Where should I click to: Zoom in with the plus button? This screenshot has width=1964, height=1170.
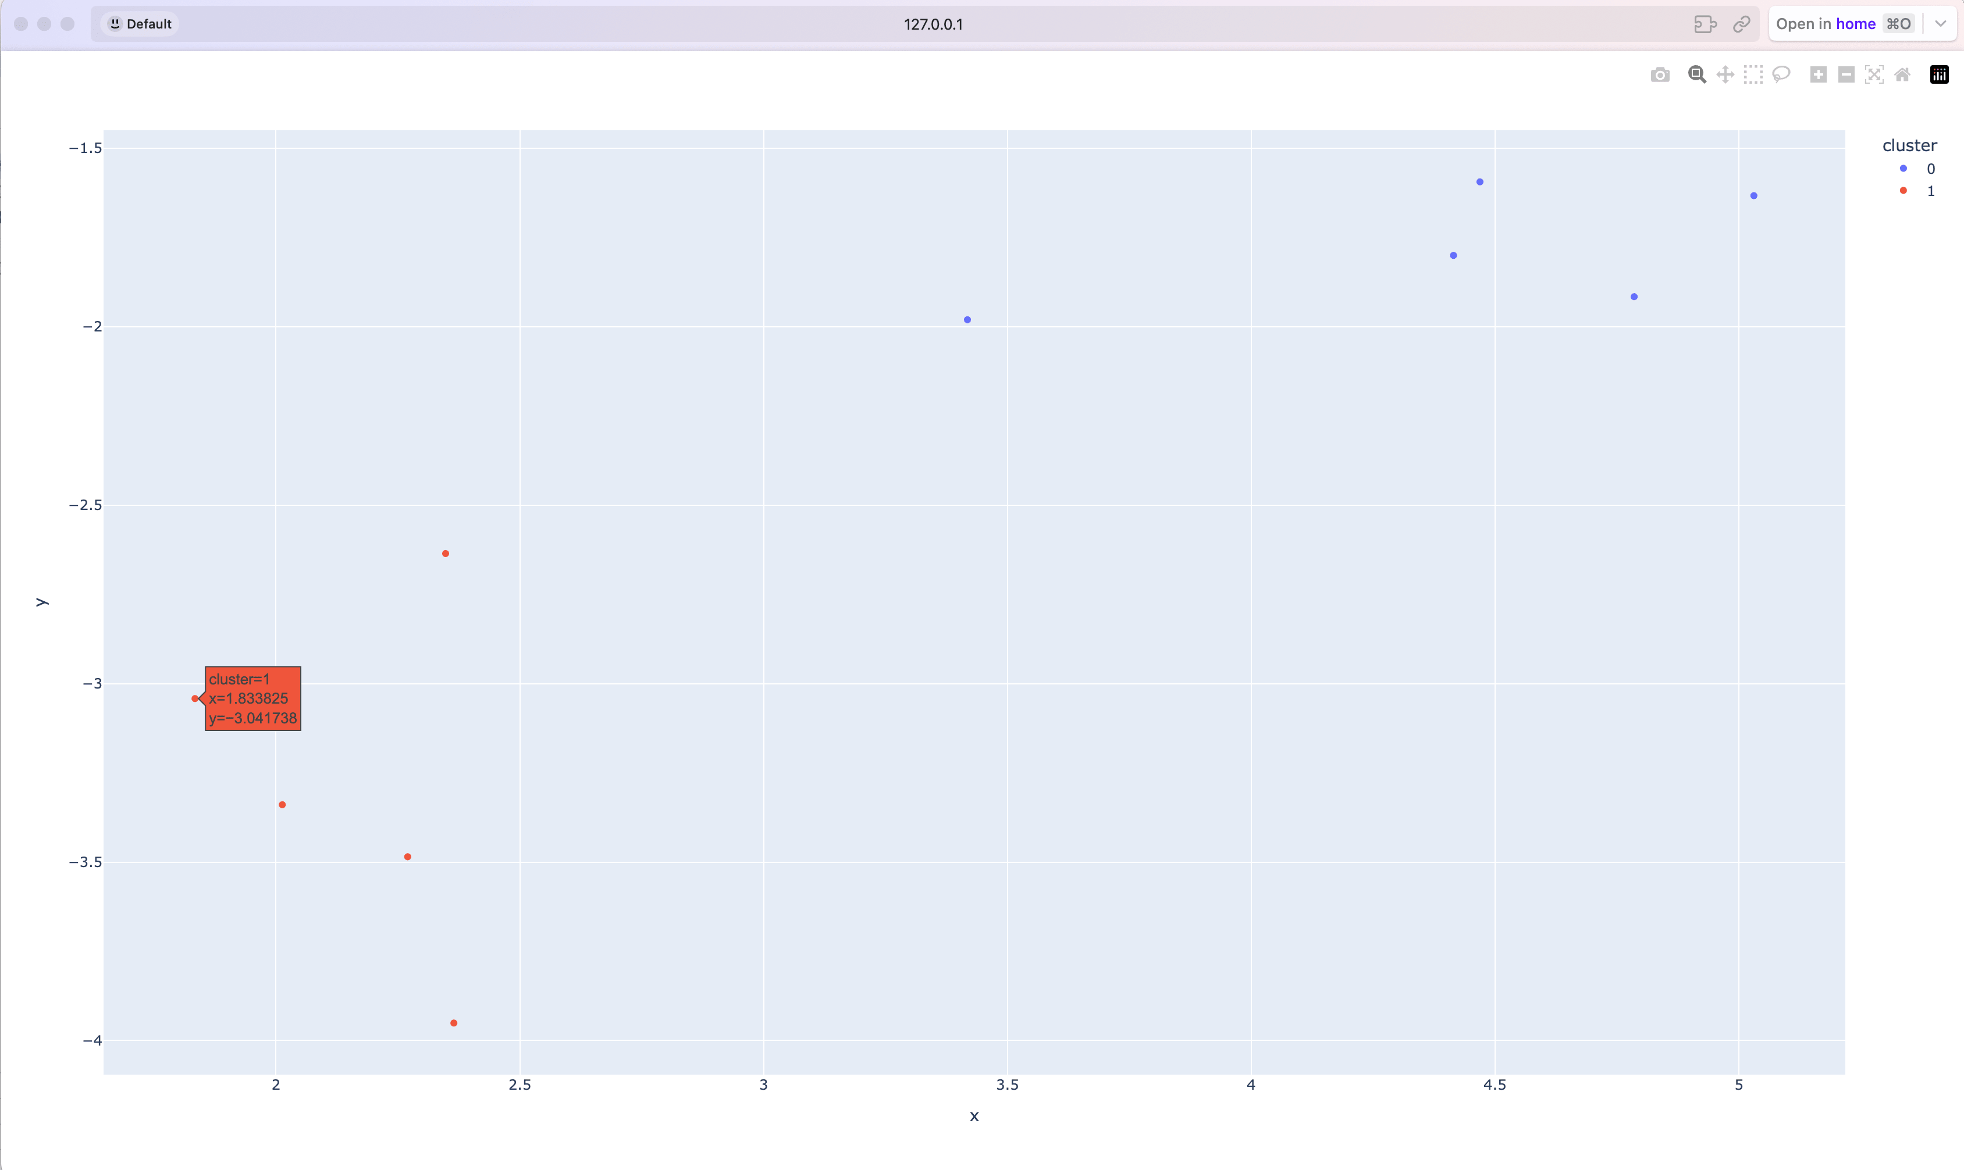(1818, 75)
